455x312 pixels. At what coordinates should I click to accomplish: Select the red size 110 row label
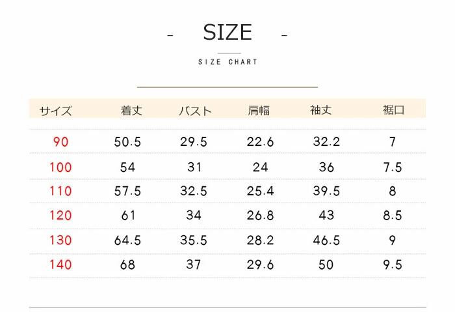tap(60, 191)
